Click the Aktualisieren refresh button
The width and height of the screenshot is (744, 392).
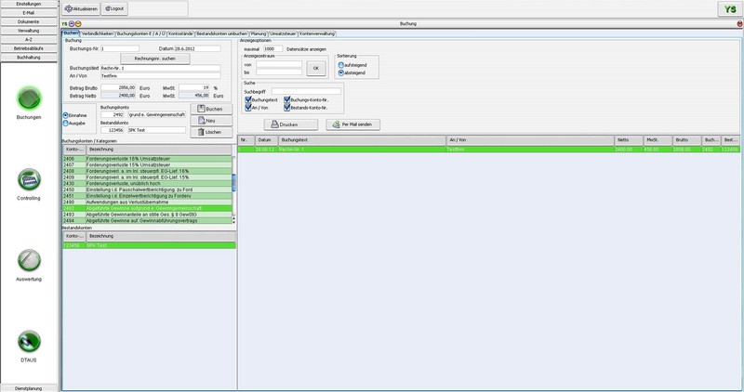click(x=81, y=8)
